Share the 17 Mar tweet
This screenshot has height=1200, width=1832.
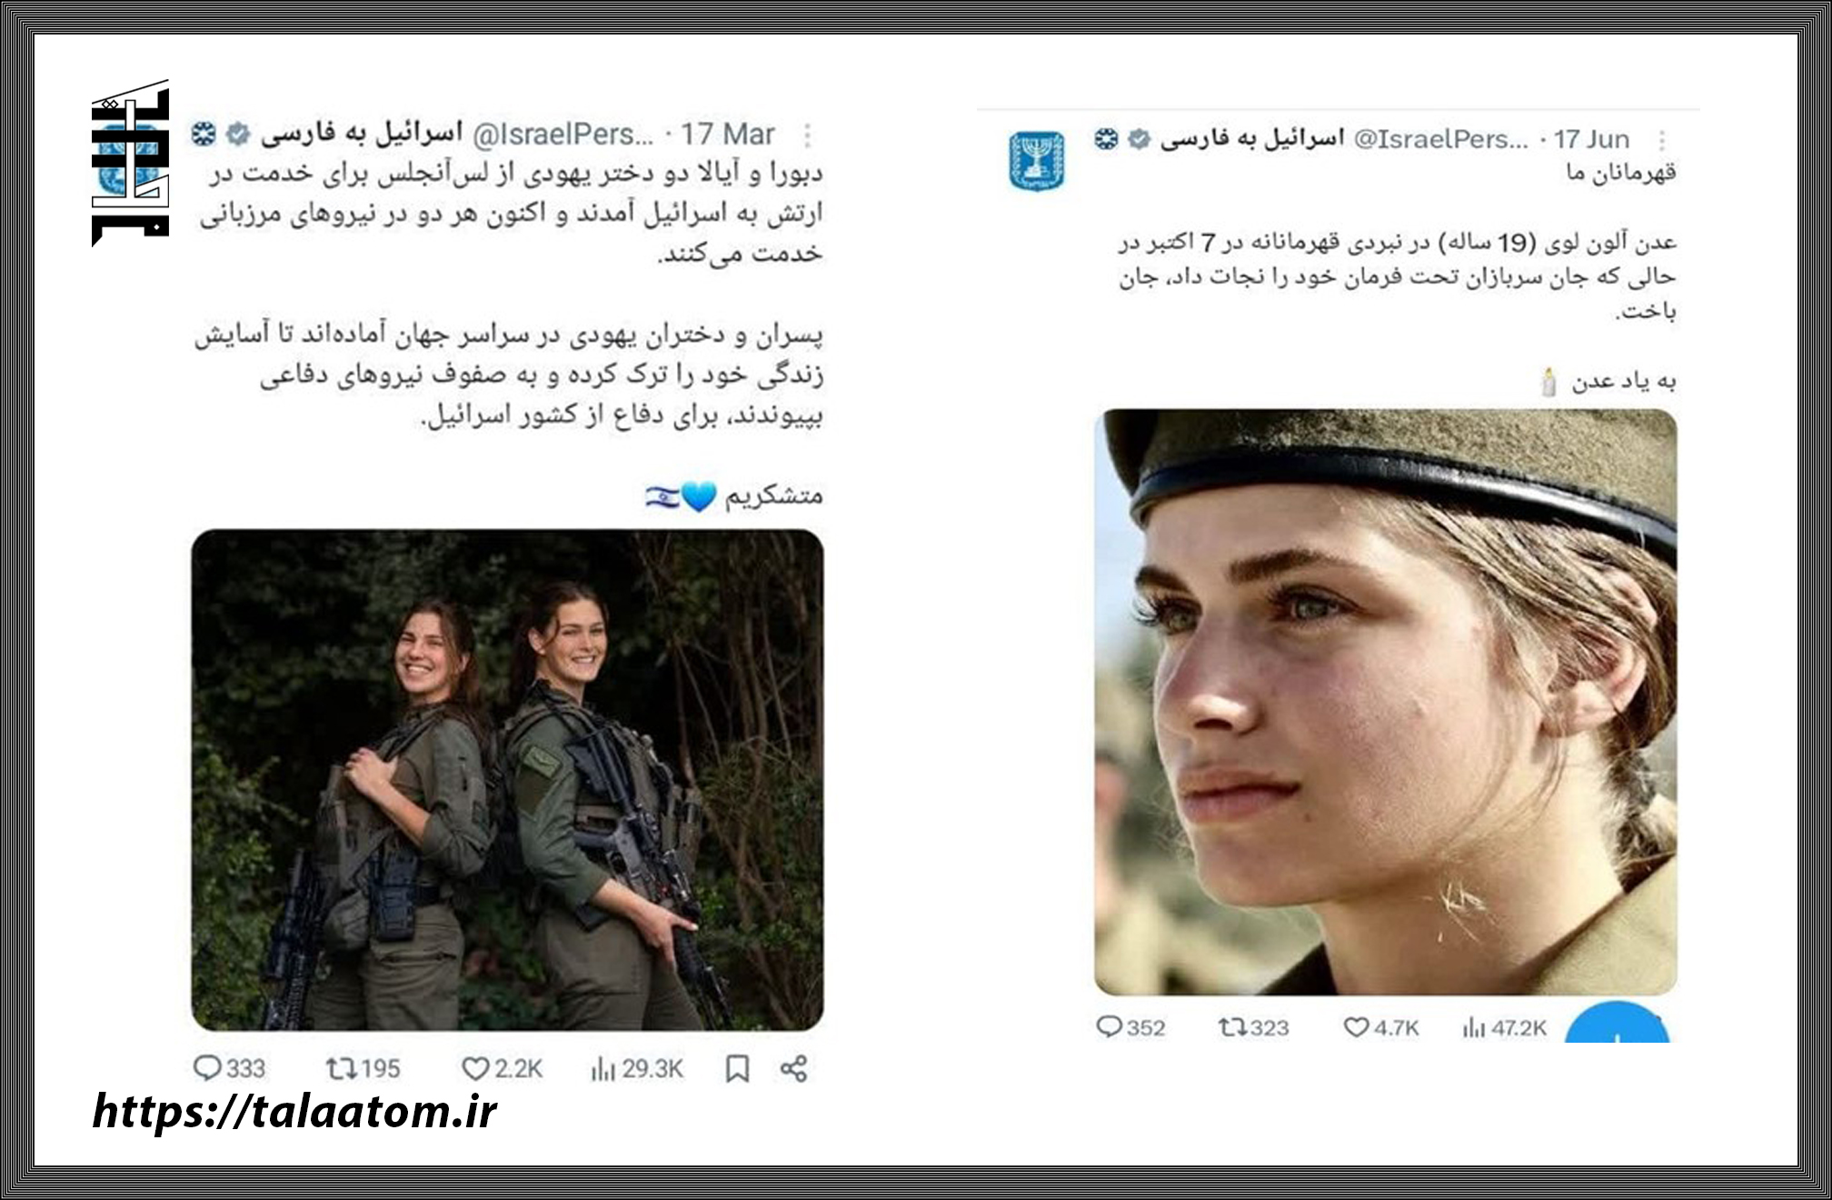(793, 1069)
